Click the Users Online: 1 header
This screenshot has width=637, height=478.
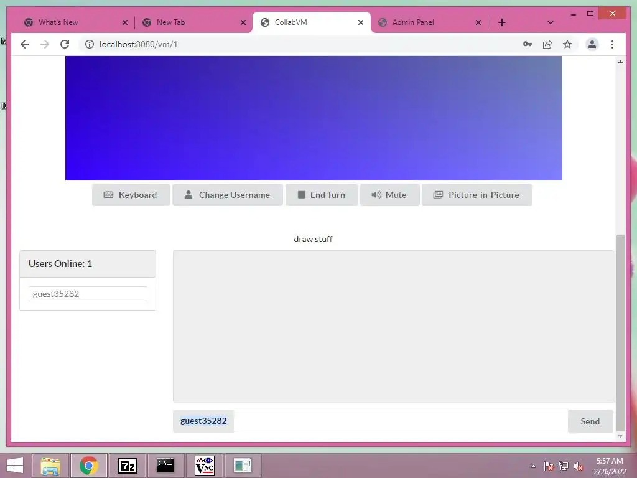[x=88, y=264]
